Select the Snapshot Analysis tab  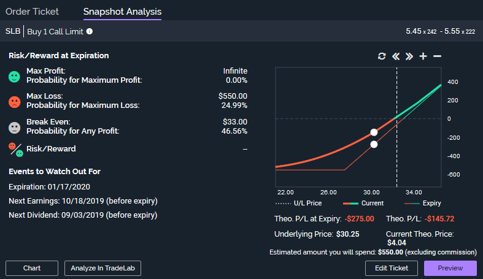coord(122,11)
